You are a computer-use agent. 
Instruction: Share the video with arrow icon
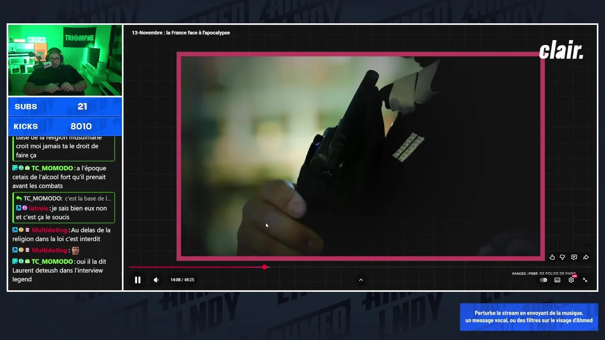tap(586, 257)
